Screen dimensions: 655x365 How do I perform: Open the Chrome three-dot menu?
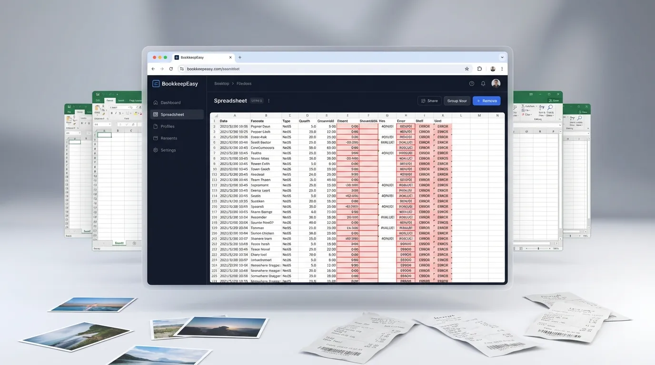click(x=502, y=69)
